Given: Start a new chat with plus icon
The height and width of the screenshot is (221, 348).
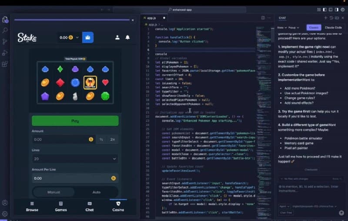Looking at the screenshot, I should click(x=325, y=18).
